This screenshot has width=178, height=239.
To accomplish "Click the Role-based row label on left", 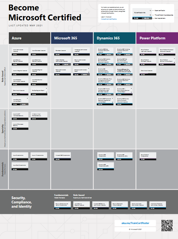I will pos(3,76).
